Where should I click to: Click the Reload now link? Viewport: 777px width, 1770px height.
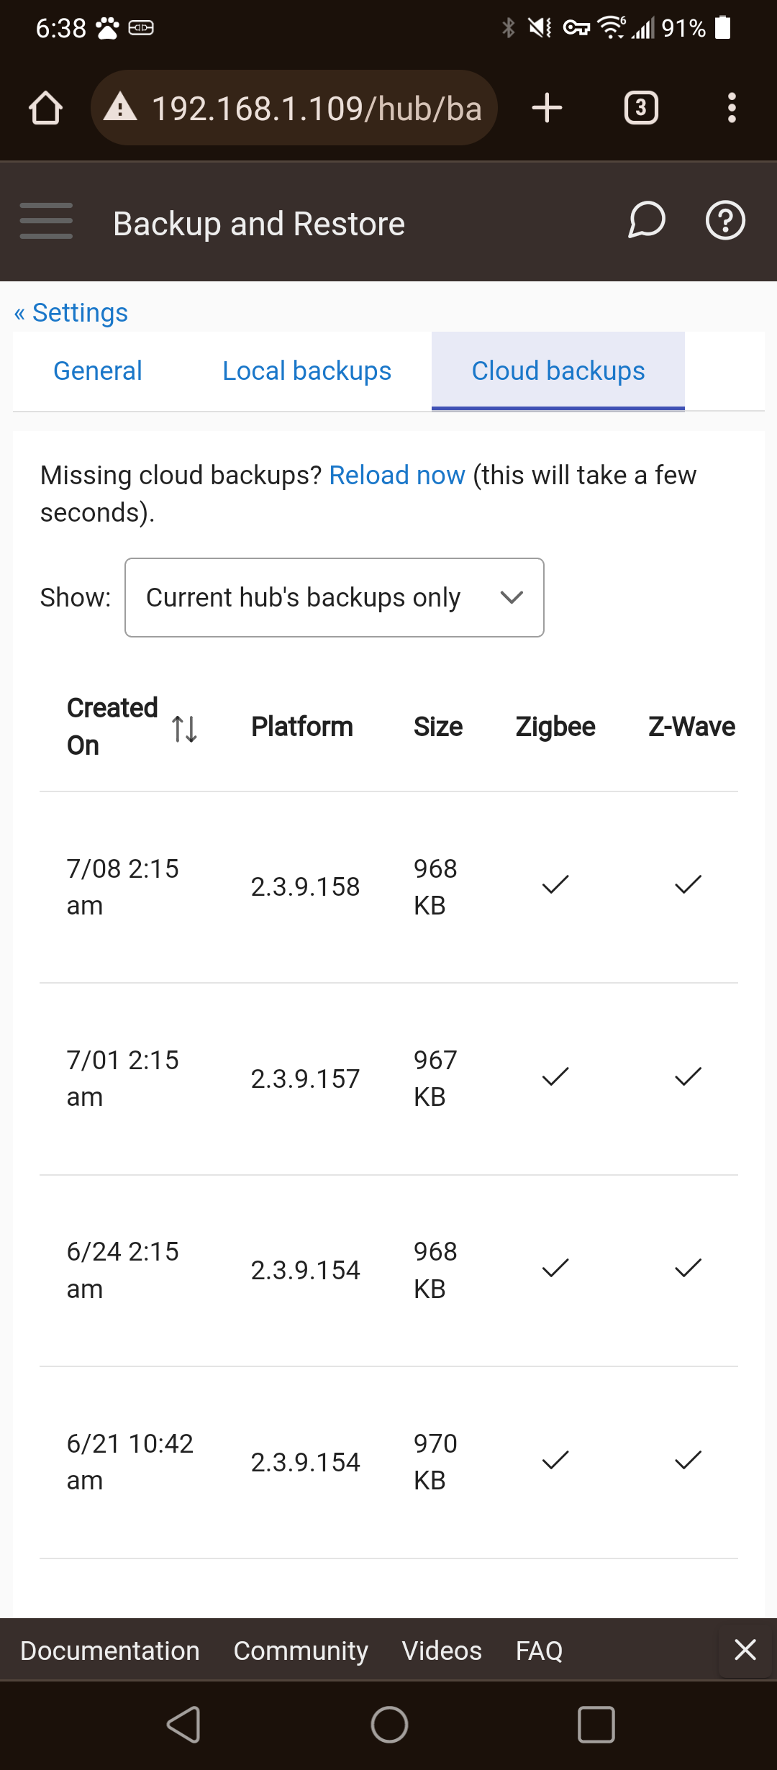tap(397, 476)
